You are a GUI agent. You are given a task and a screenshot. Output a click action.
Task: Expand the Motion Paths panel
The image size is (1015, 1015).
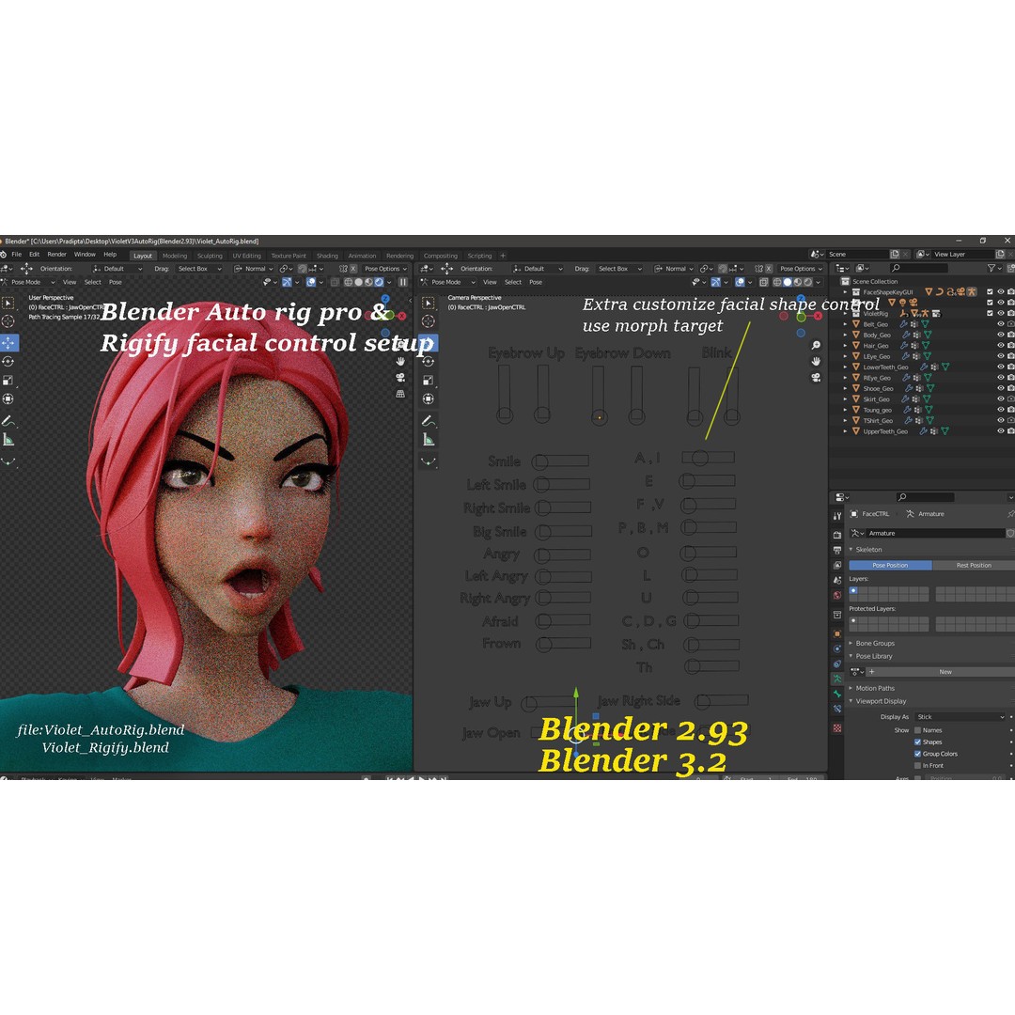875,688
